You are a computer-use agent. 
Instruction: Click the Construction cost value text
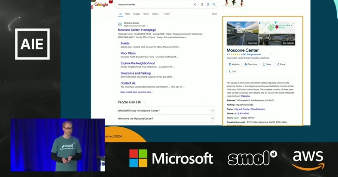click(267, 122)
